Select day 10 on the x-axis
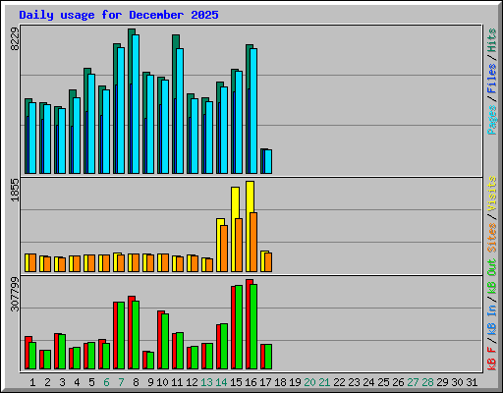Image resolution: width=503 pixels, height=393 pixels. pos(162,382)
